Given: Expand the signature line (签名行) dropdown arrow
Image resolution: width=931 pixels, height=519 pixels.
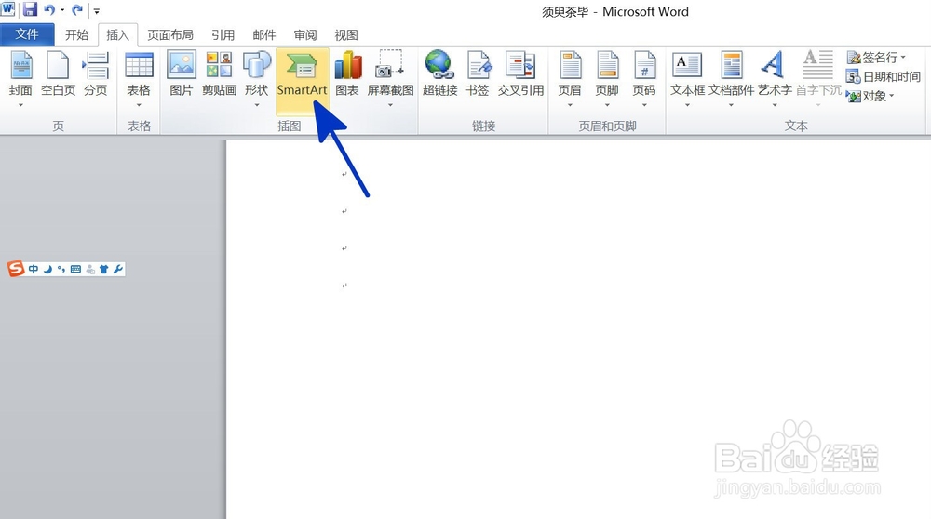Looking at the screenshot, I should coord(903,58).
